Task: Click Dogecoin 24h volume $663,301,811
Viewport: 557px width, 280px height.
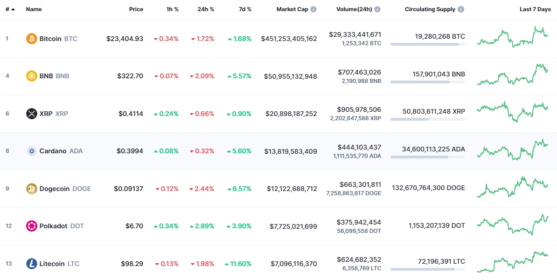Action: [x=360, y=184]
